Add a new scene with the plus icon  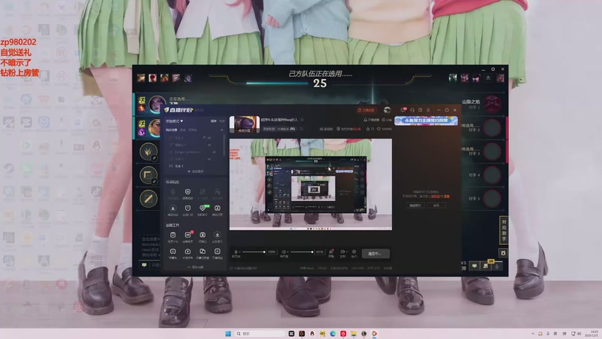tap(221, 130)
